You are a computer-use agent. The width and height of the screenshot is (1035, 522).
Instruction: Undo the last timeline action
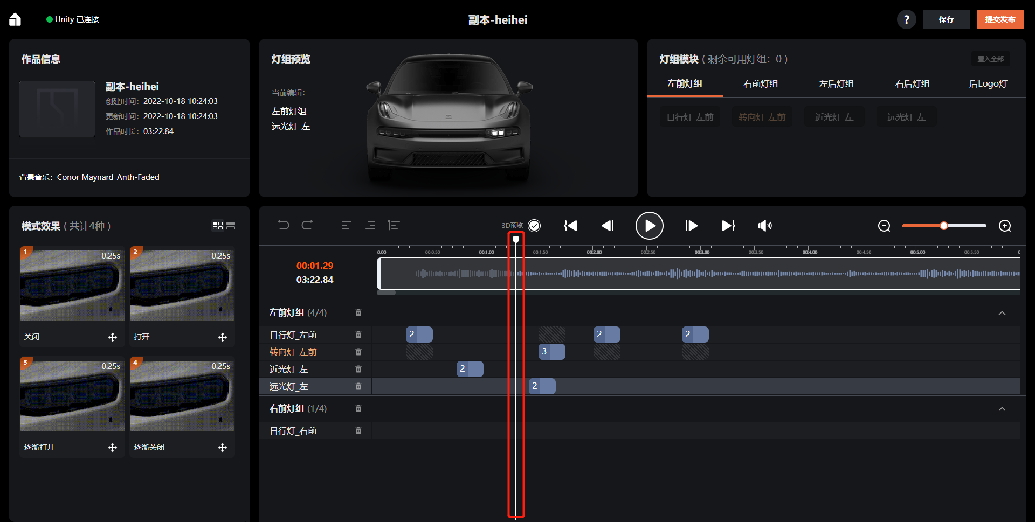284,225
